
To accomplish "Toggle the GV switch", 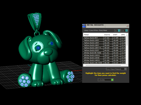I will point(117,31).
